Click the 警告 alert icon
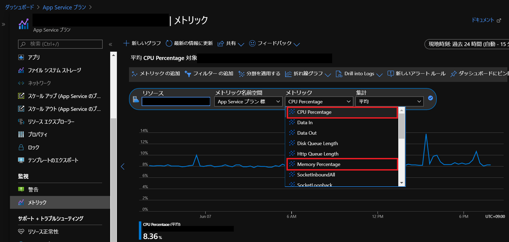Screen dimensions: 509x242 (x=21, y=189)
